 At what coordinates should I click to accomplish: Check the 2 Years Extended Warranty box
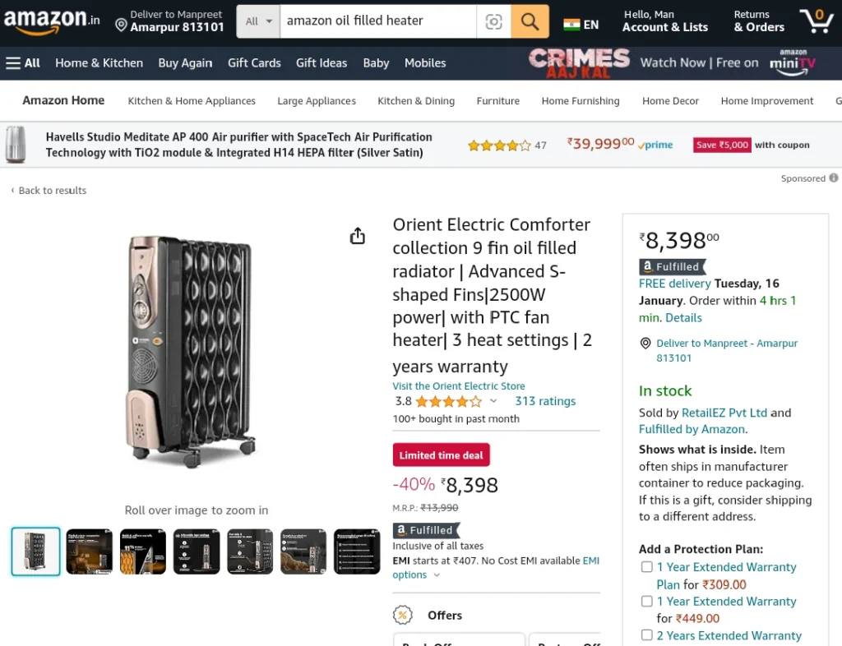pos(647,635)
